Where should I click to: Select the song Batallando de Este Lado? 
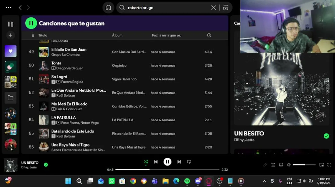[x=73, y=131]
